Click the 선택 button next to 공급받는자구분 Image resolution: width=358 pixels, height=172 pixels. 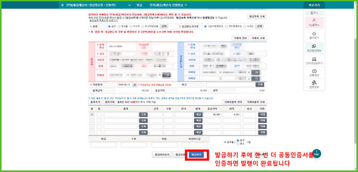point(260,26)
